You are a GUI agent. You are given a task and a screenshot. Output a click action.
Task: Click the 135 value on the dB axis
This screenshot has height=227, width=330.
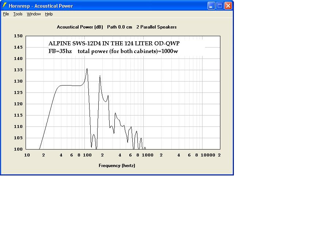(18, 70)
